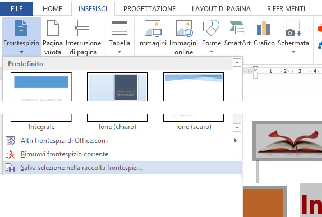Click the gallery scroll up arrow
322x217 pixels.
[x=237, y=62]
